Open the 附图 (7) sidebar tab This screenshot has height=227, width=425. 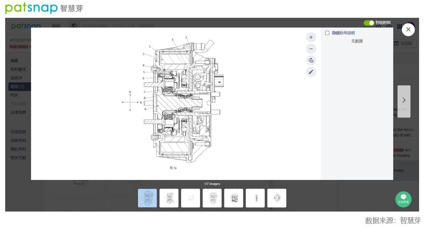(x=17, y=87)
